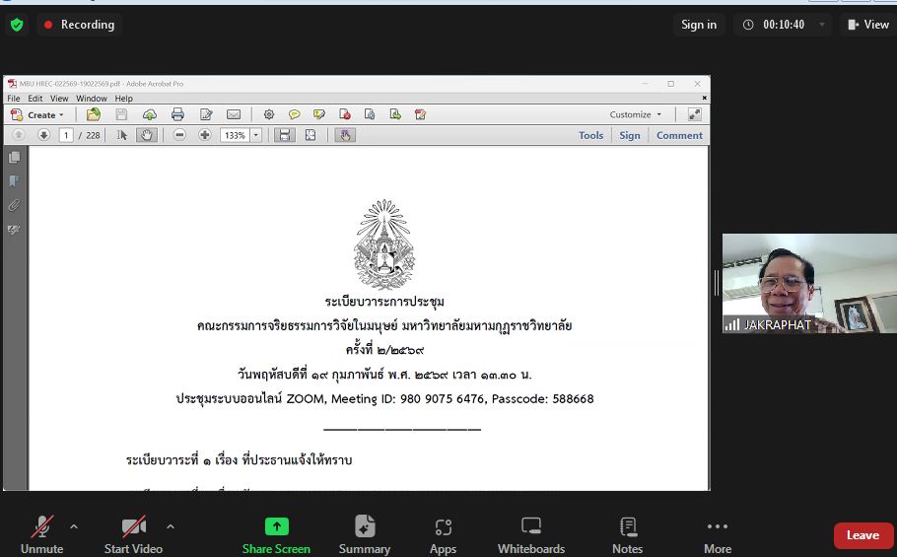Open Zoom Whiteboards

pyautogui.click(x=530, y=535)
